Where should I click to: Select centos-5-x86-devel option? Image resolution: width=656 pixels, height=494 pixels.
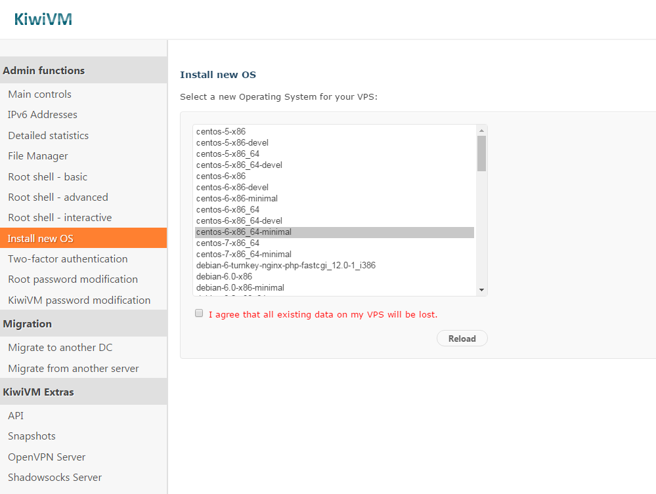pyautogui.click(x=335, y=143)
